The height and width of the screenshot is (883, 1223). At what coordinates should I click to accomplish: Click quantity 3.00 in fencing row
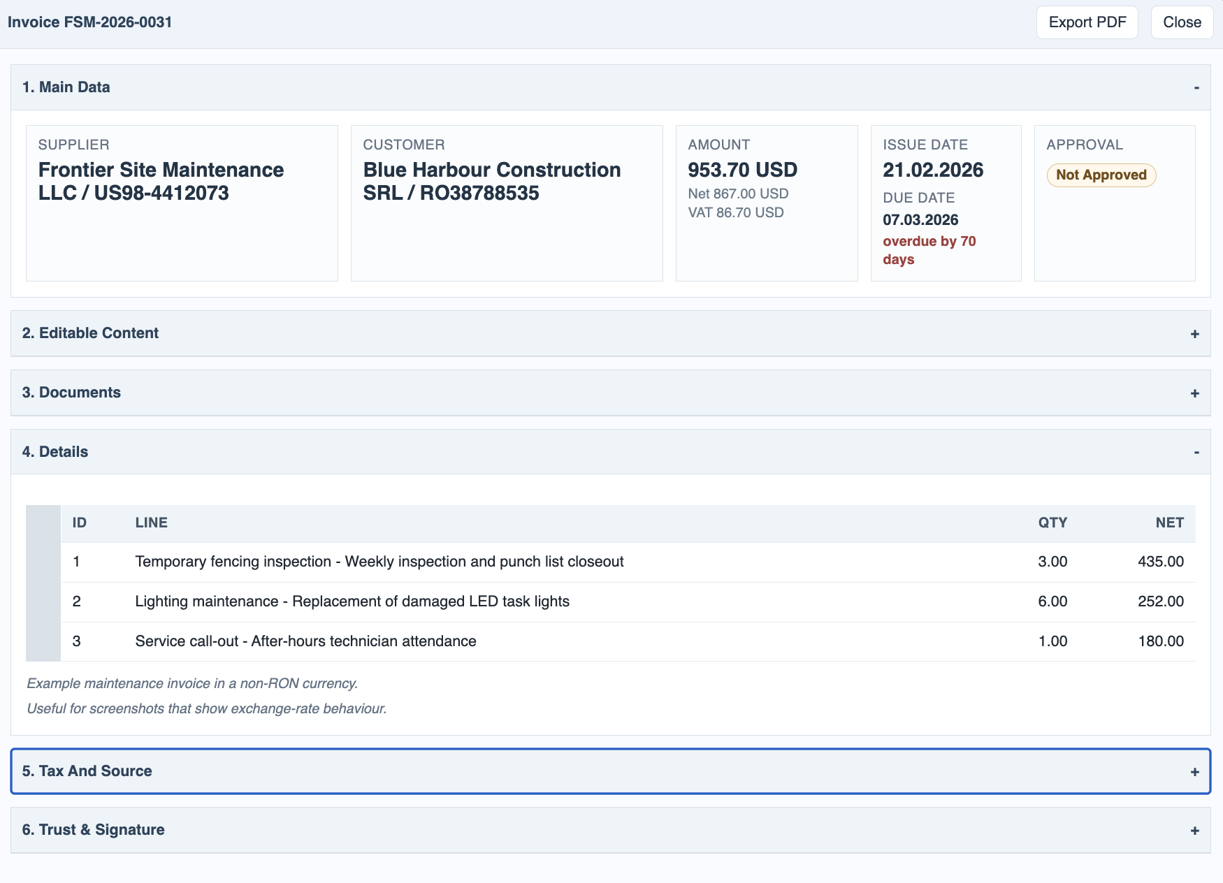[1052, 562]
